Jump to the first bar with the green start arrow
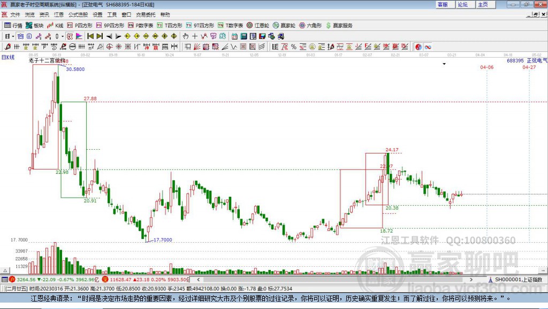This screenshot has height=309, width=548. point(90,36)
